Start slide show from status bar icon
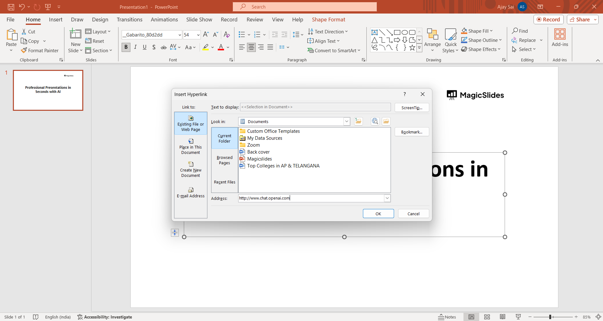The width and height of the screenshot is (603, 321). [518, 317]
